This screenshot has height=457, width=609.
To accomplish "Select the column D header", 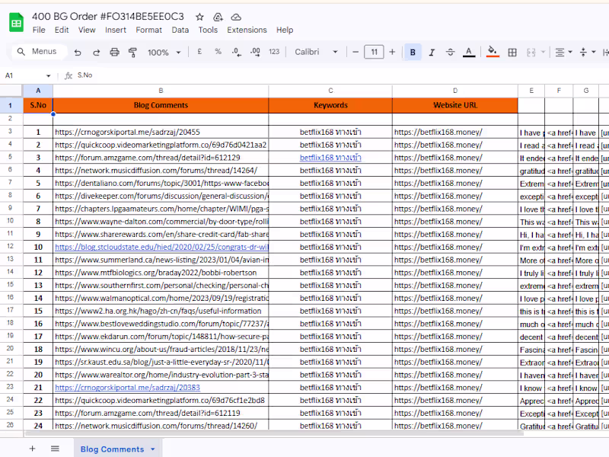I will click(454, 91).
